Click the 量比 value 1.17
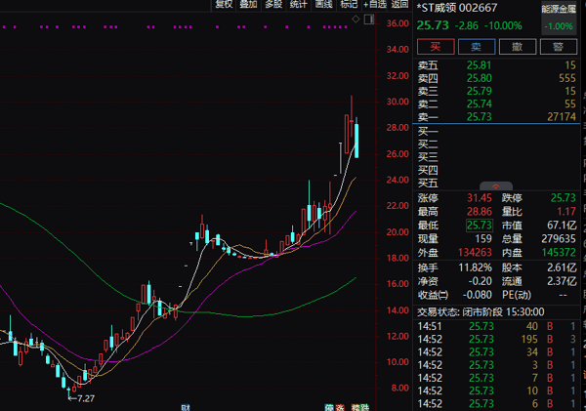This screenshot has width=586, height=411. point(566,212)
